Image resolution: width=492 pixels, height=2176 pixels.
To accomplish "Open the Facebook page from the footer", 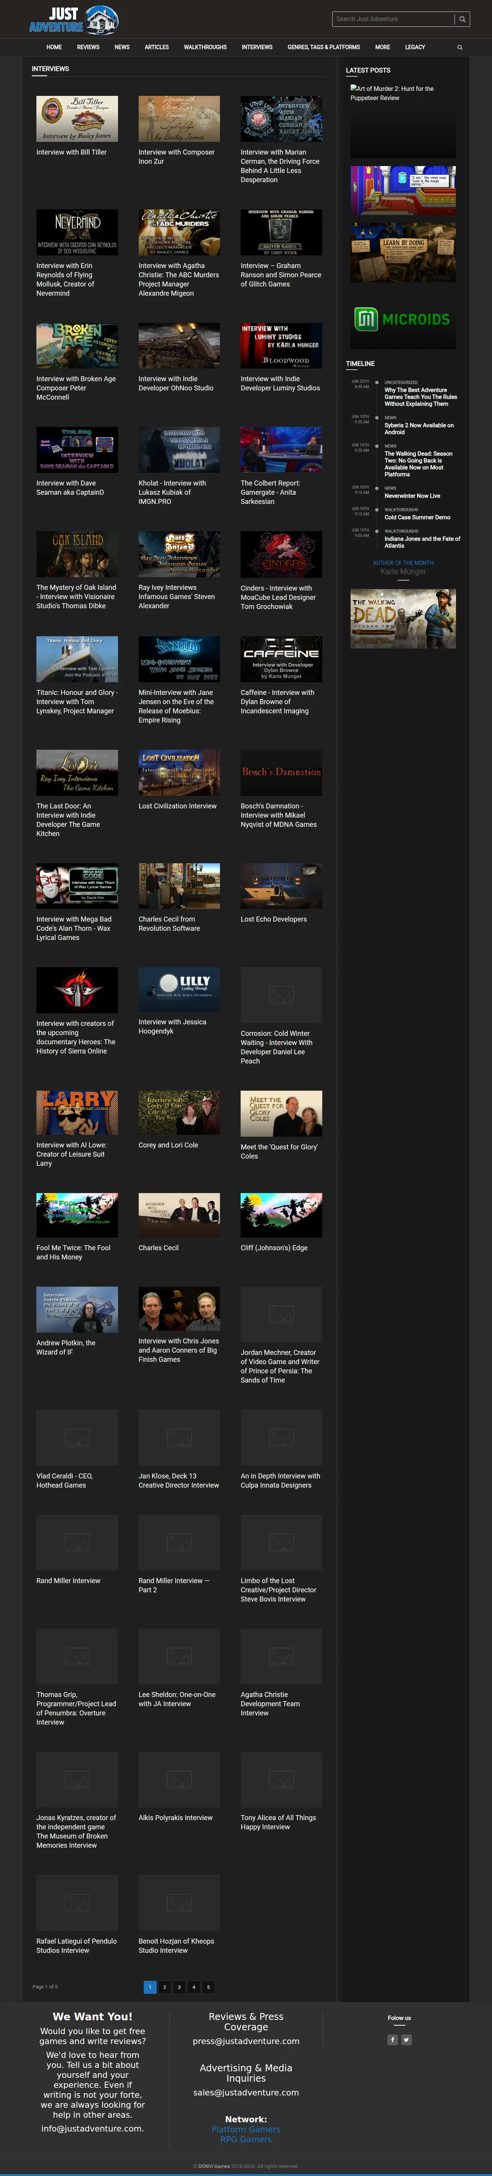I will (x=392, y=2039).
